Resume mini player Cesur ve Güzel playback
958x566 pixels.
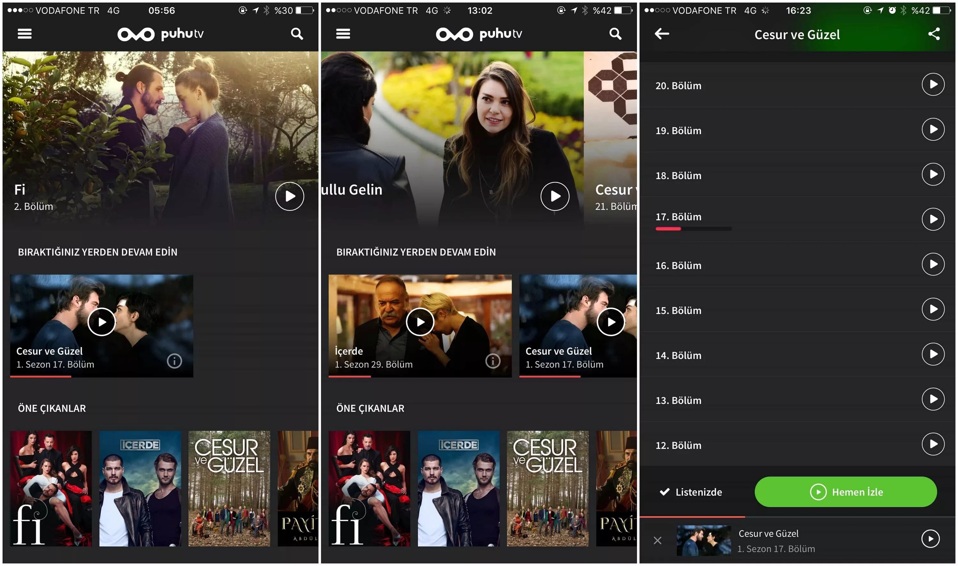tap(930, 539)
